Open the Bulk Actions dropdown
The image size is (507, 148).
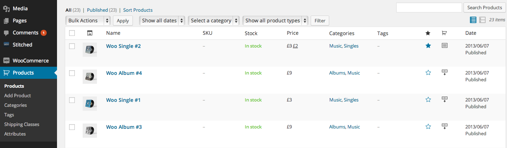(88, 21)
